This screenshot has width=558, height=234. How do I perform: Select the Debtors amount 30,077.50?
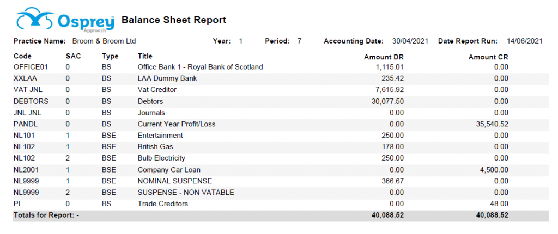[x=387, y=101]
